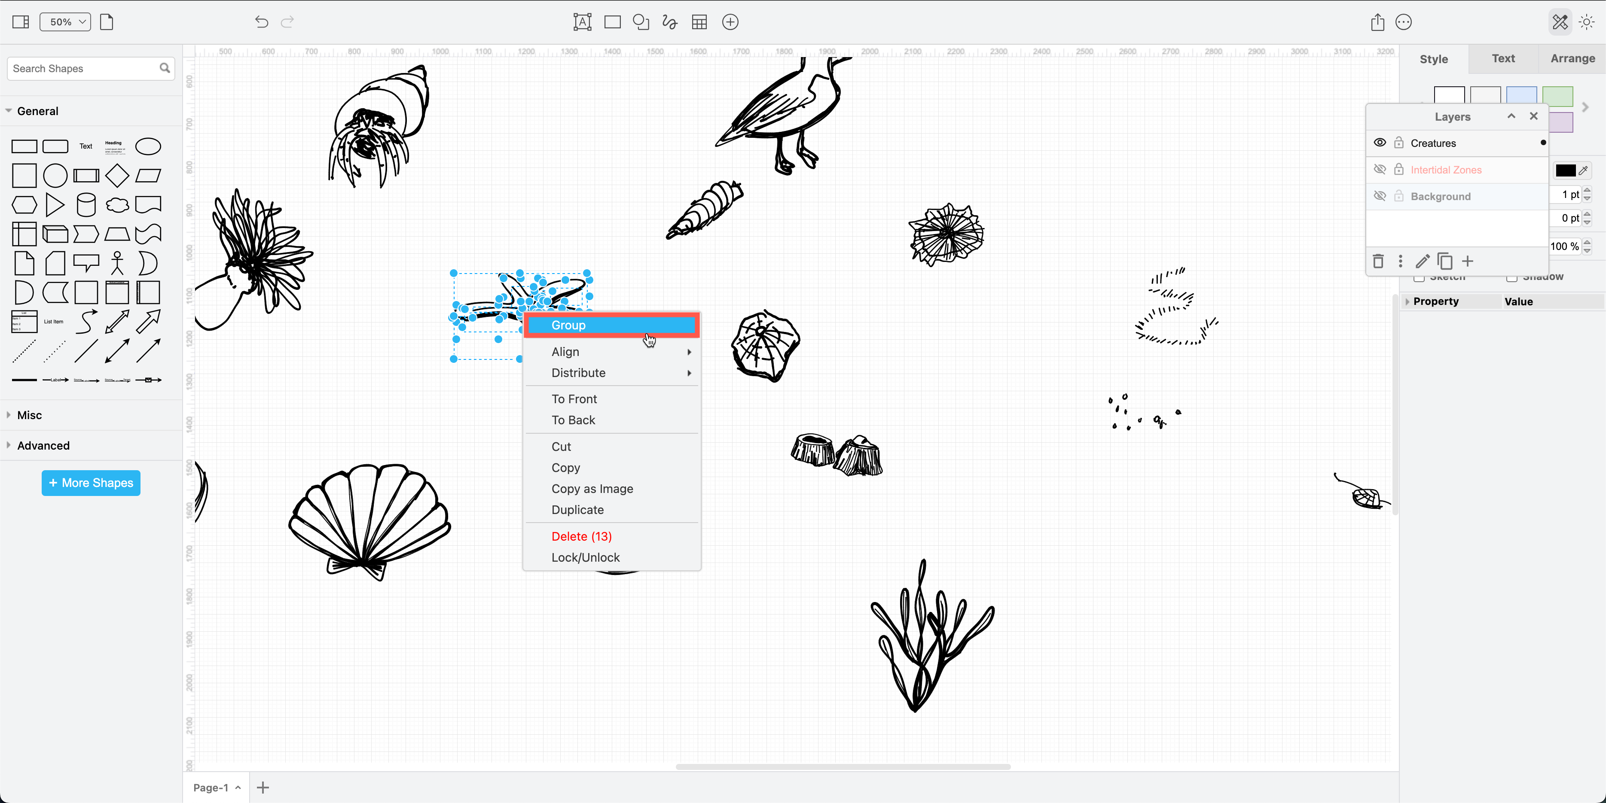The height and width of the screenshot is (803, 1606).
Task: Select the Insert Table tool
Action: pos(699,22)
